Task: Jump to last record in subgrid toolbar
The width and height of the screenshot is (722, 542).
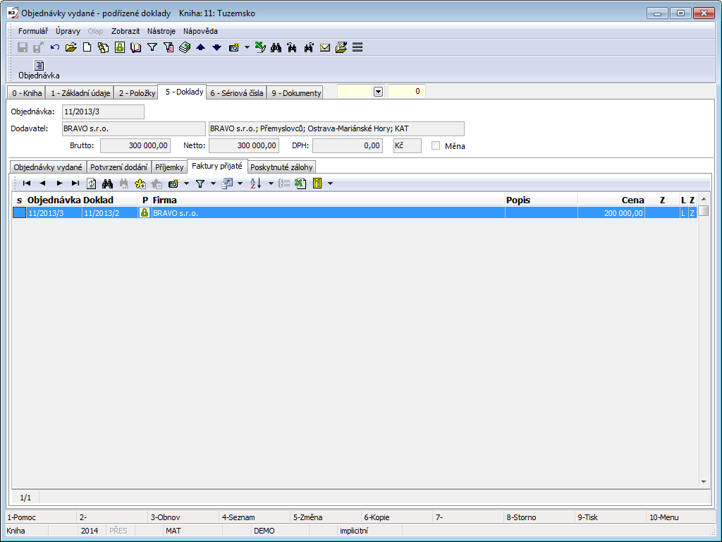Action: 75,183
